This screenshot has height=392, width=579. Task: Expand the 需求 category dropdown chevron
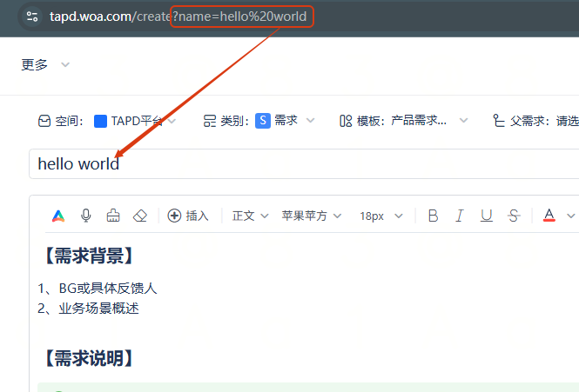pos(311,121)
